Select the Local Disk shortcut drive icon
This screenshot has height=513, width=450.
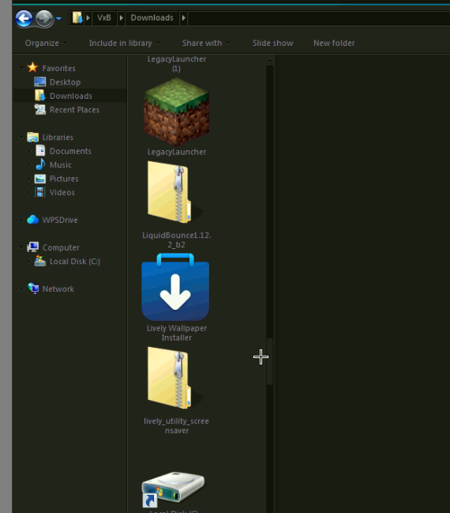click(x=174, y=488)
